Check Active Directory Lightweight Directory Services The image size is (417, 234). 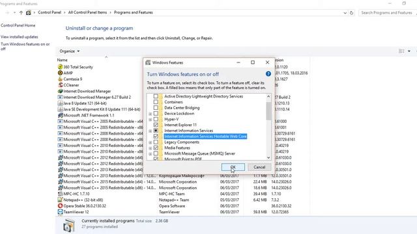156,96
